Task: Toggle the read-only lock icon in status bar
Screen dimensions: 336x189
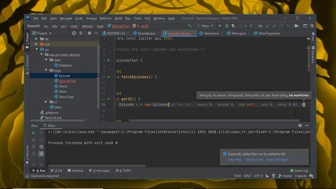Action: pos(267,176)
